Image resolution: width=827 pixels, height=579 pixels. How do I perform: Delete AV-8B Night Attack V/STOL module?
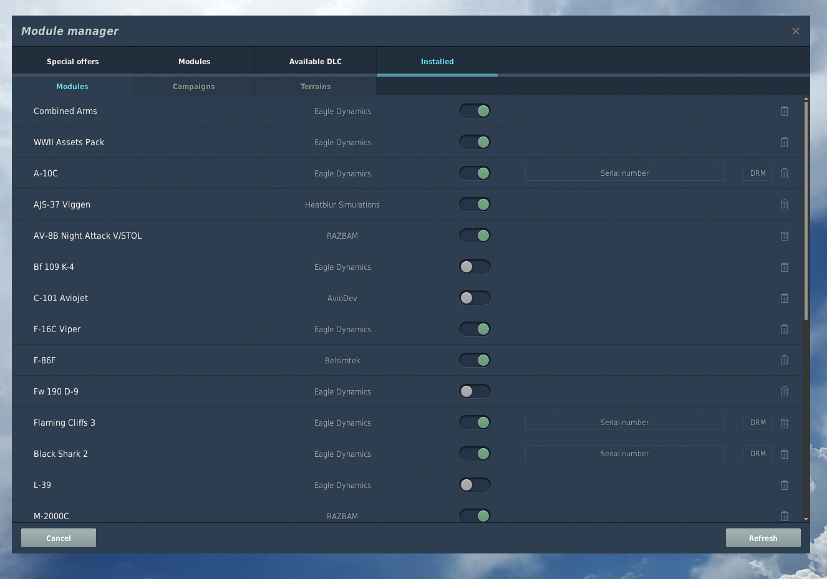click(785, 236)
